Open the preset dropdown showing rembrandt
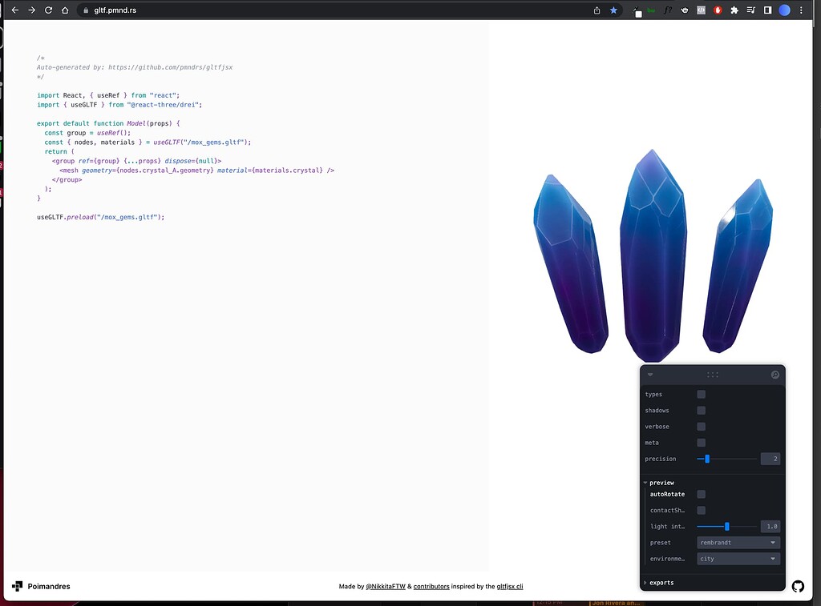821x606 pixels. pyautogui.click(x=737, y=542)
